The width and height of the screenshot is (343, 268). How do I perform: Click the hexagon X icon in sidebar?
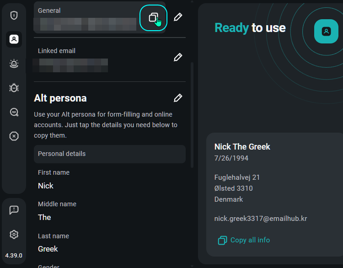tap(14, 136)
